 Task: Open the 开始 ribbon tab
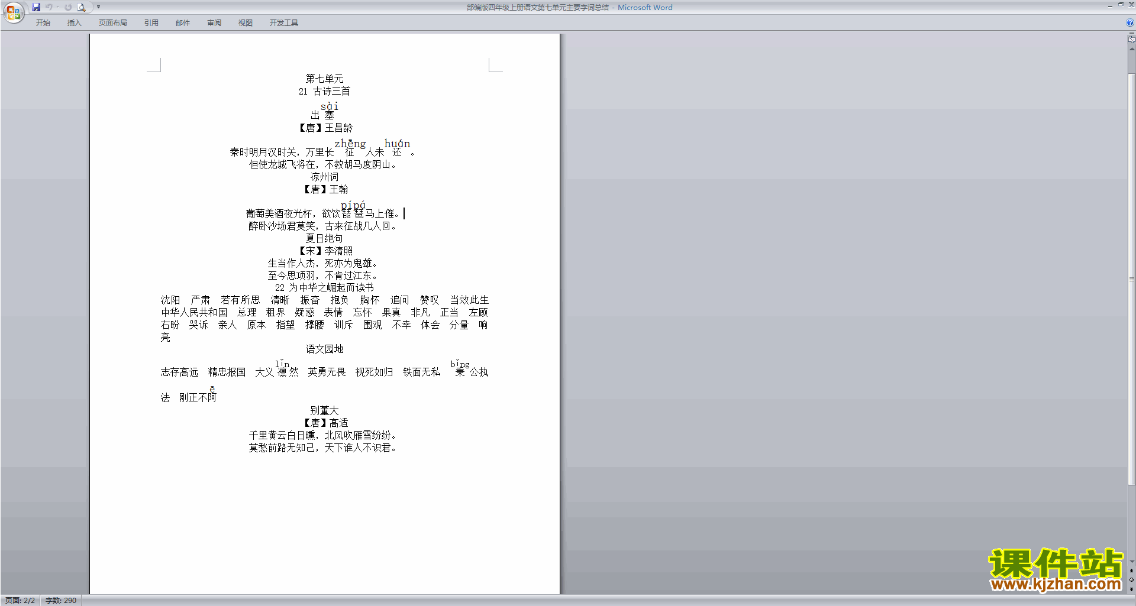(x=43, y=23)
